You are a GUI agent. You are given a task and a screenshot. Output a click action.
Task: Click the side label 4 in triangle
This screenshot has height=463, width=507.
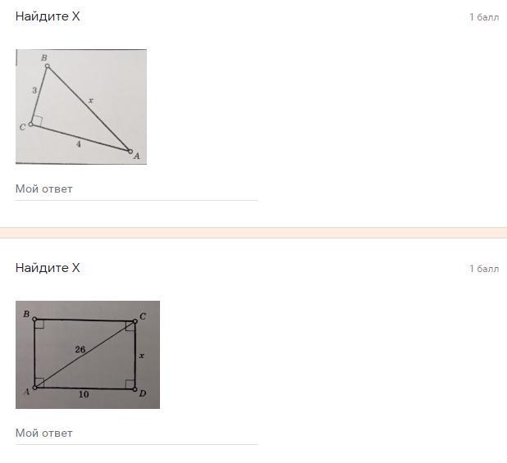(x=78, y=143)
